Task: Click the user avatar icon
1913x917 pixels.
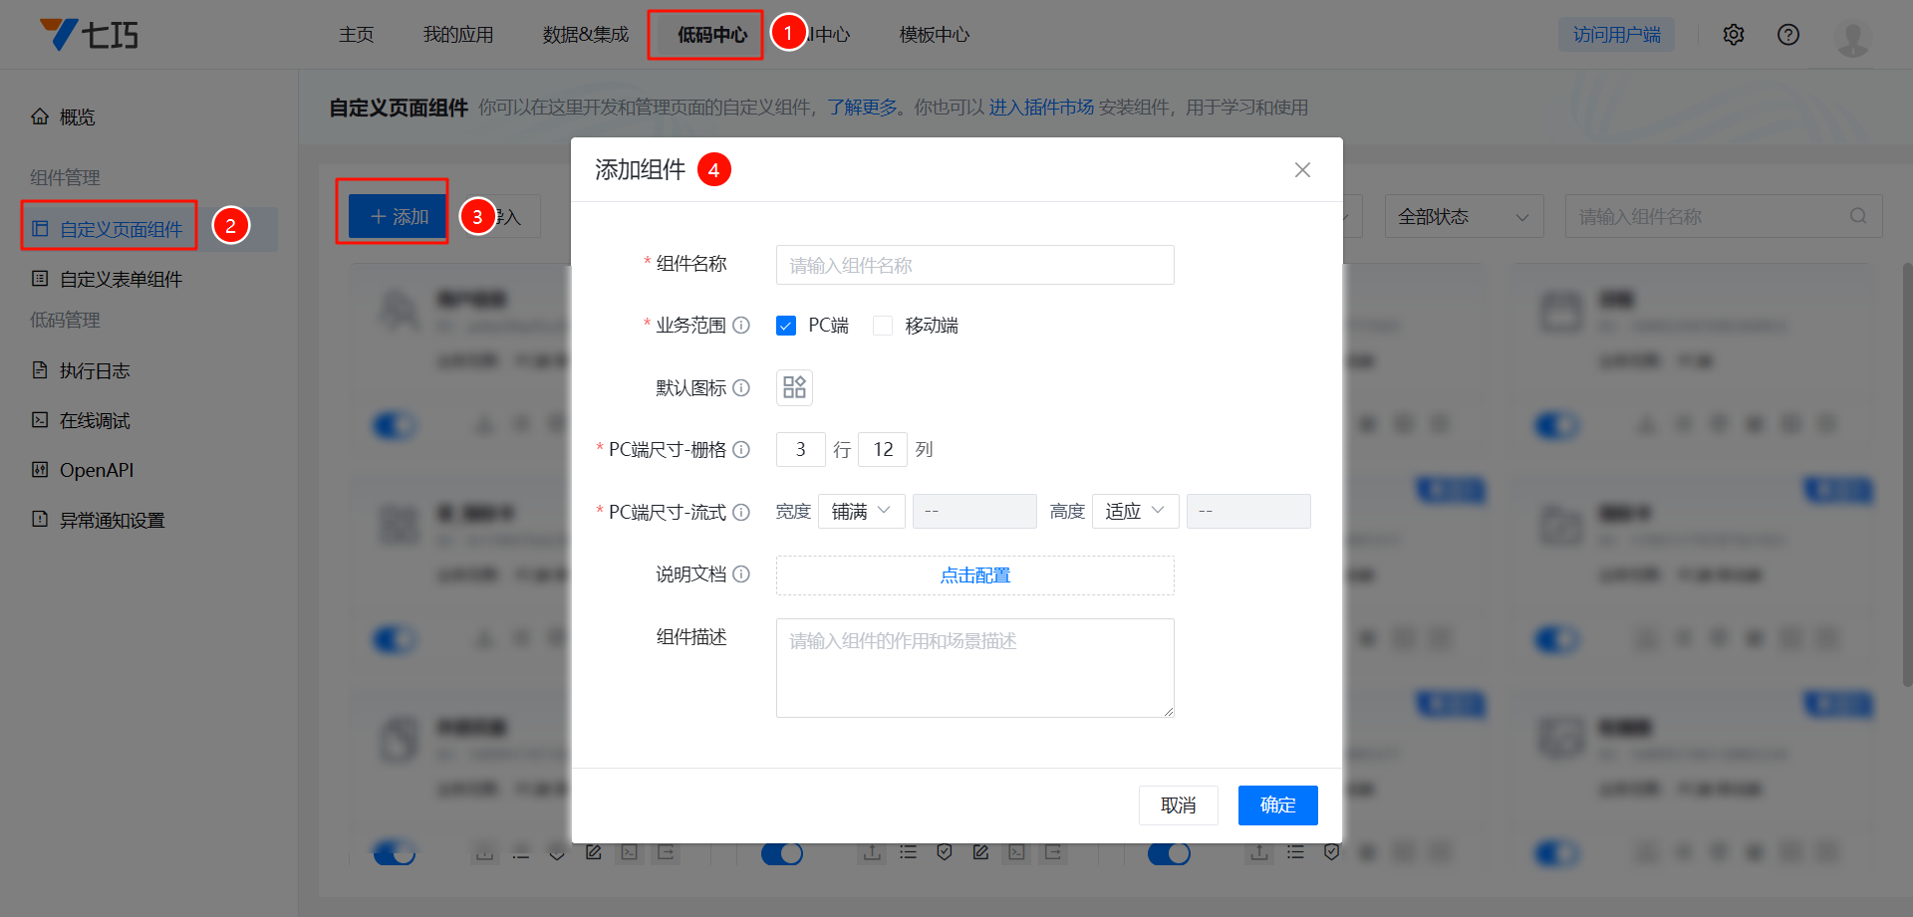Action: click(1852, 38)
